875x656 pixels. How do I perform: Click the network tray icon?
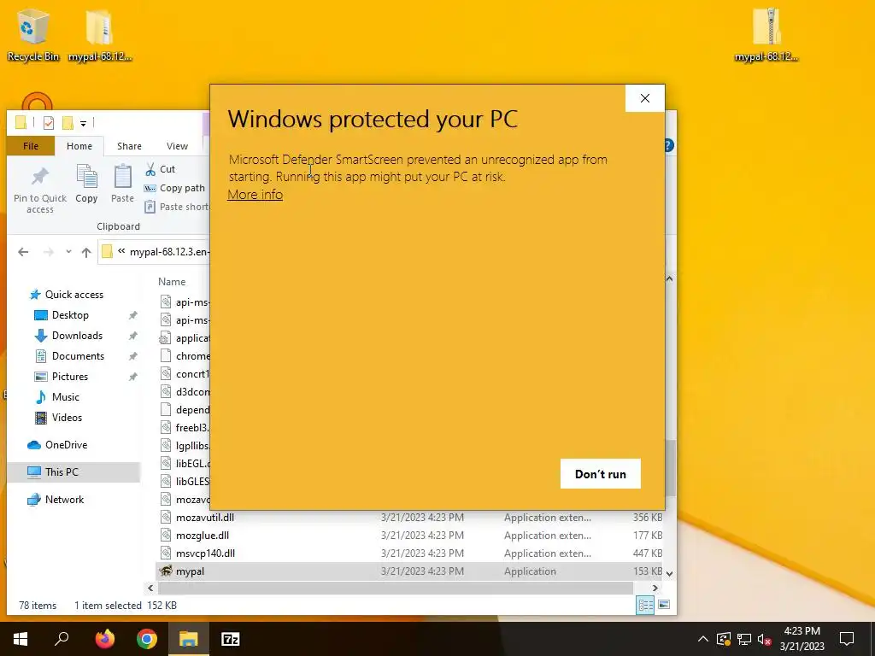point(744,639)
